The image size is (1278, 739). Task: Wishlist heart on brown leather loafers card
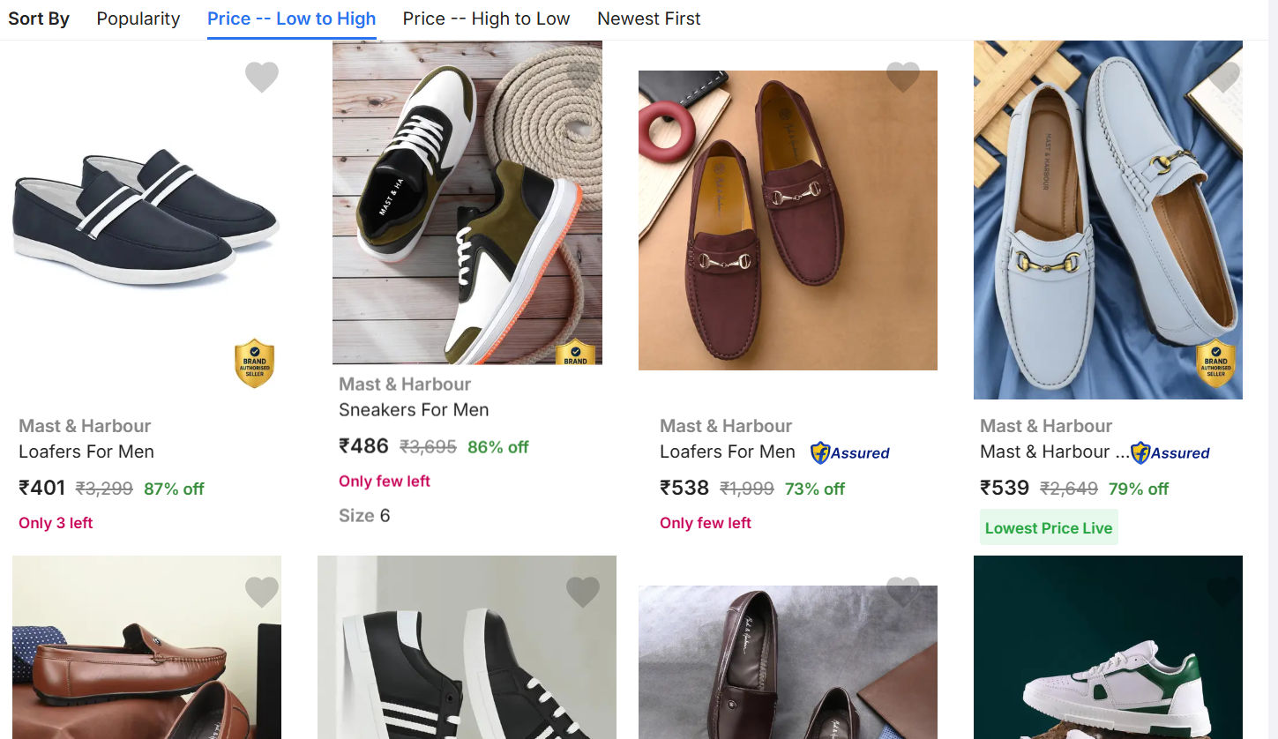[x=262, y=592]
